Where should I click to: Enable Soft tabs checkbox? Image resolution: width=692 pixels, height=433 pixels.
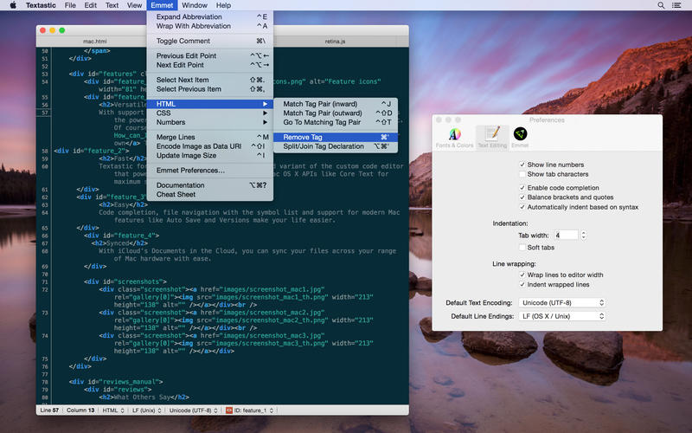click(x=522, y=247)
